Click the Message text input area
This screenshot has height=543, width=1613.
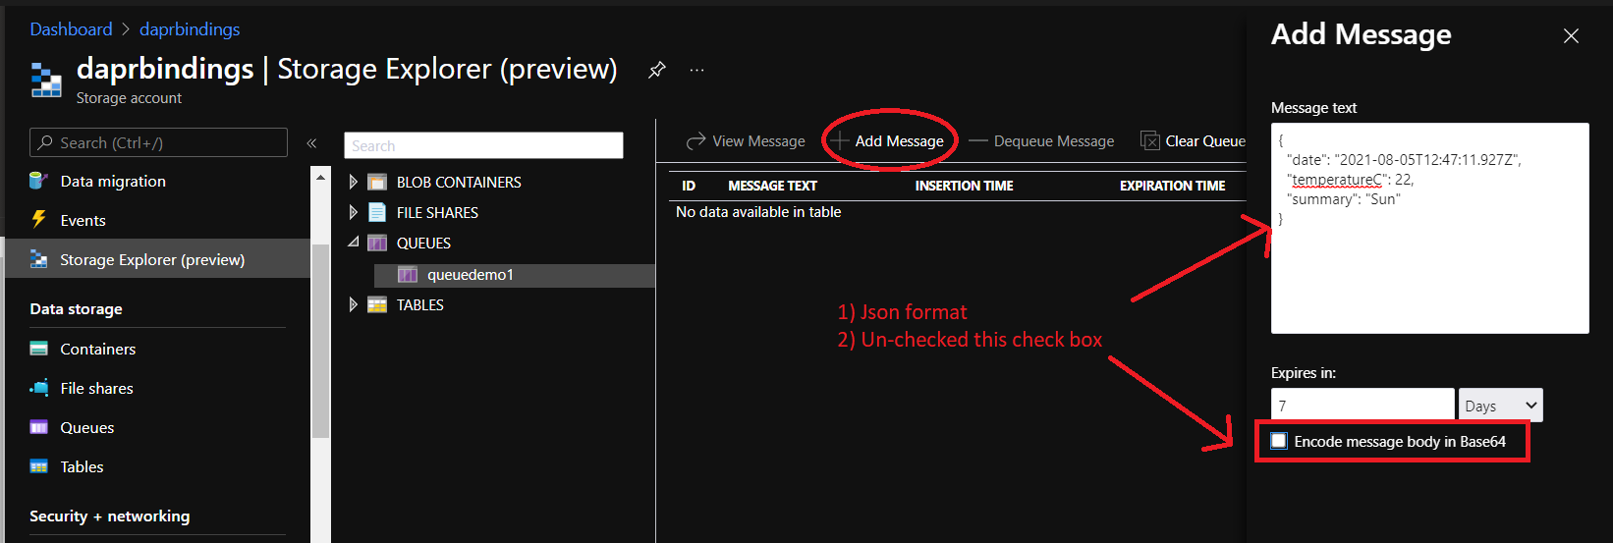(1429, 265)
